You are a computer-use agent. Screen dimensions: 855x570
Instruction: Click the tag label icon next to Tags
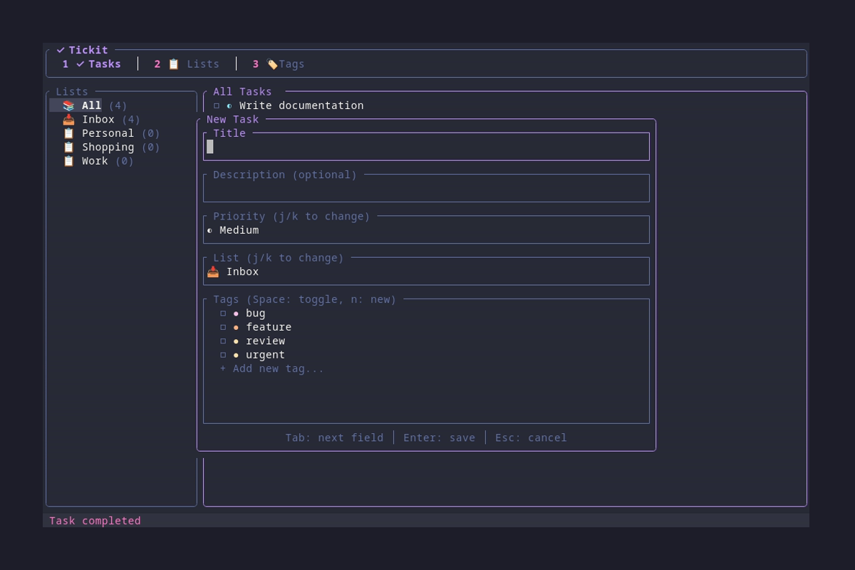(x=272, y=63)
